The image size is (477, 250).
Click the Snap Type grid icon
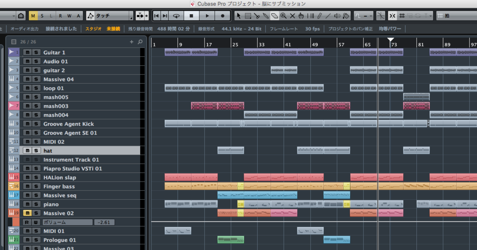coord(402,16)
